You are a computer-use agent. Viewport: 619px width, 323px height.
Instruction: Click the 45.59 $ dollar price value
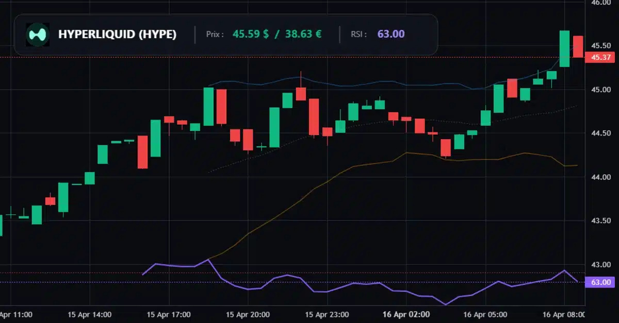point(251,35)
